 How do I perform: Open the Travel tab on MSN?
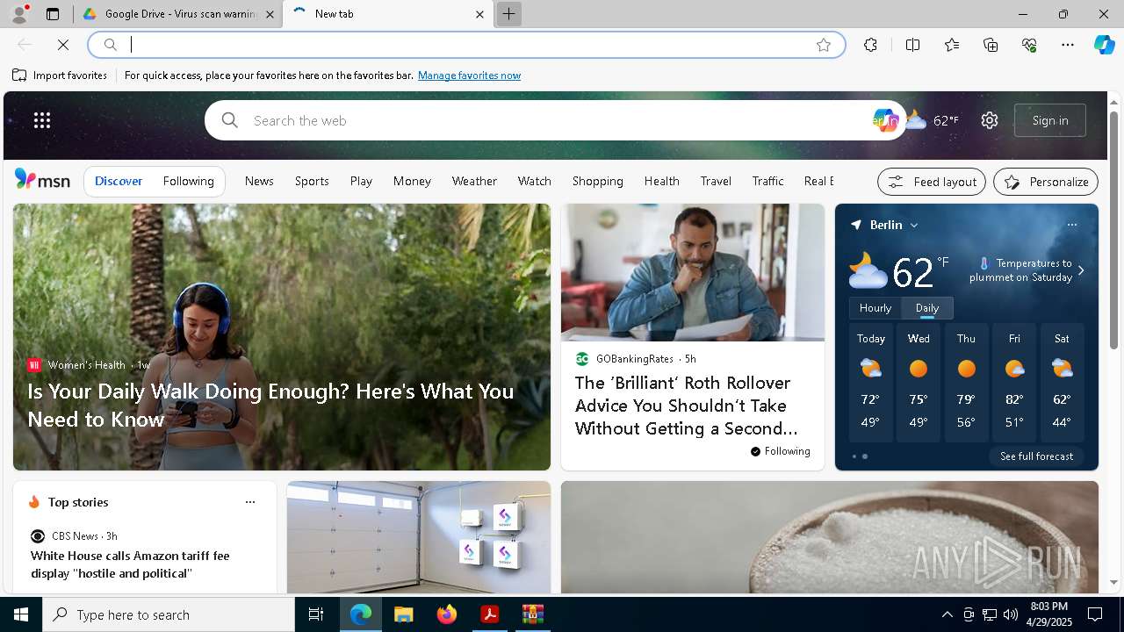point(716,181)
